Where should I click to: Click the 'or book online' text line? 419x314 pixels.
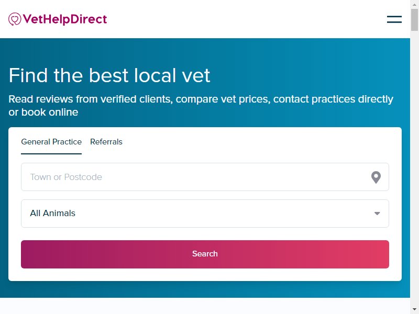[43, 112]
